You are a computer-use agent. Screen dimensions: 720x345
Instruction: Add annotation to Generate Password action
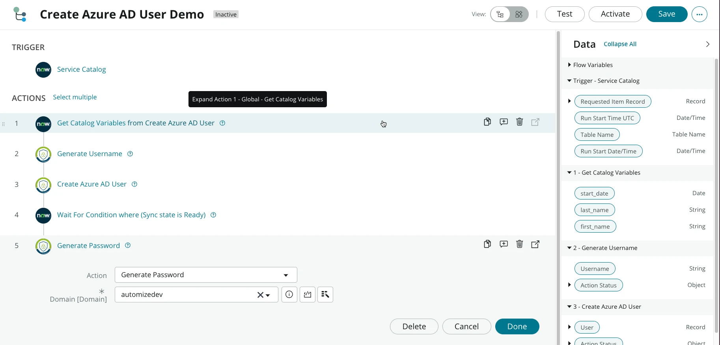[504, 244]
